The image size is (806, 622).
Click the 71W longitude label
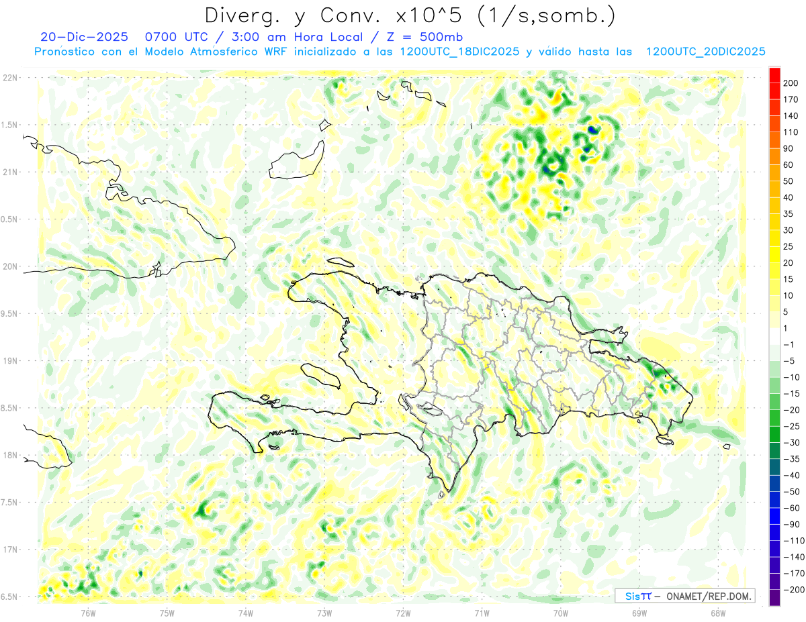pyautogui.click(x=482, y=612)
